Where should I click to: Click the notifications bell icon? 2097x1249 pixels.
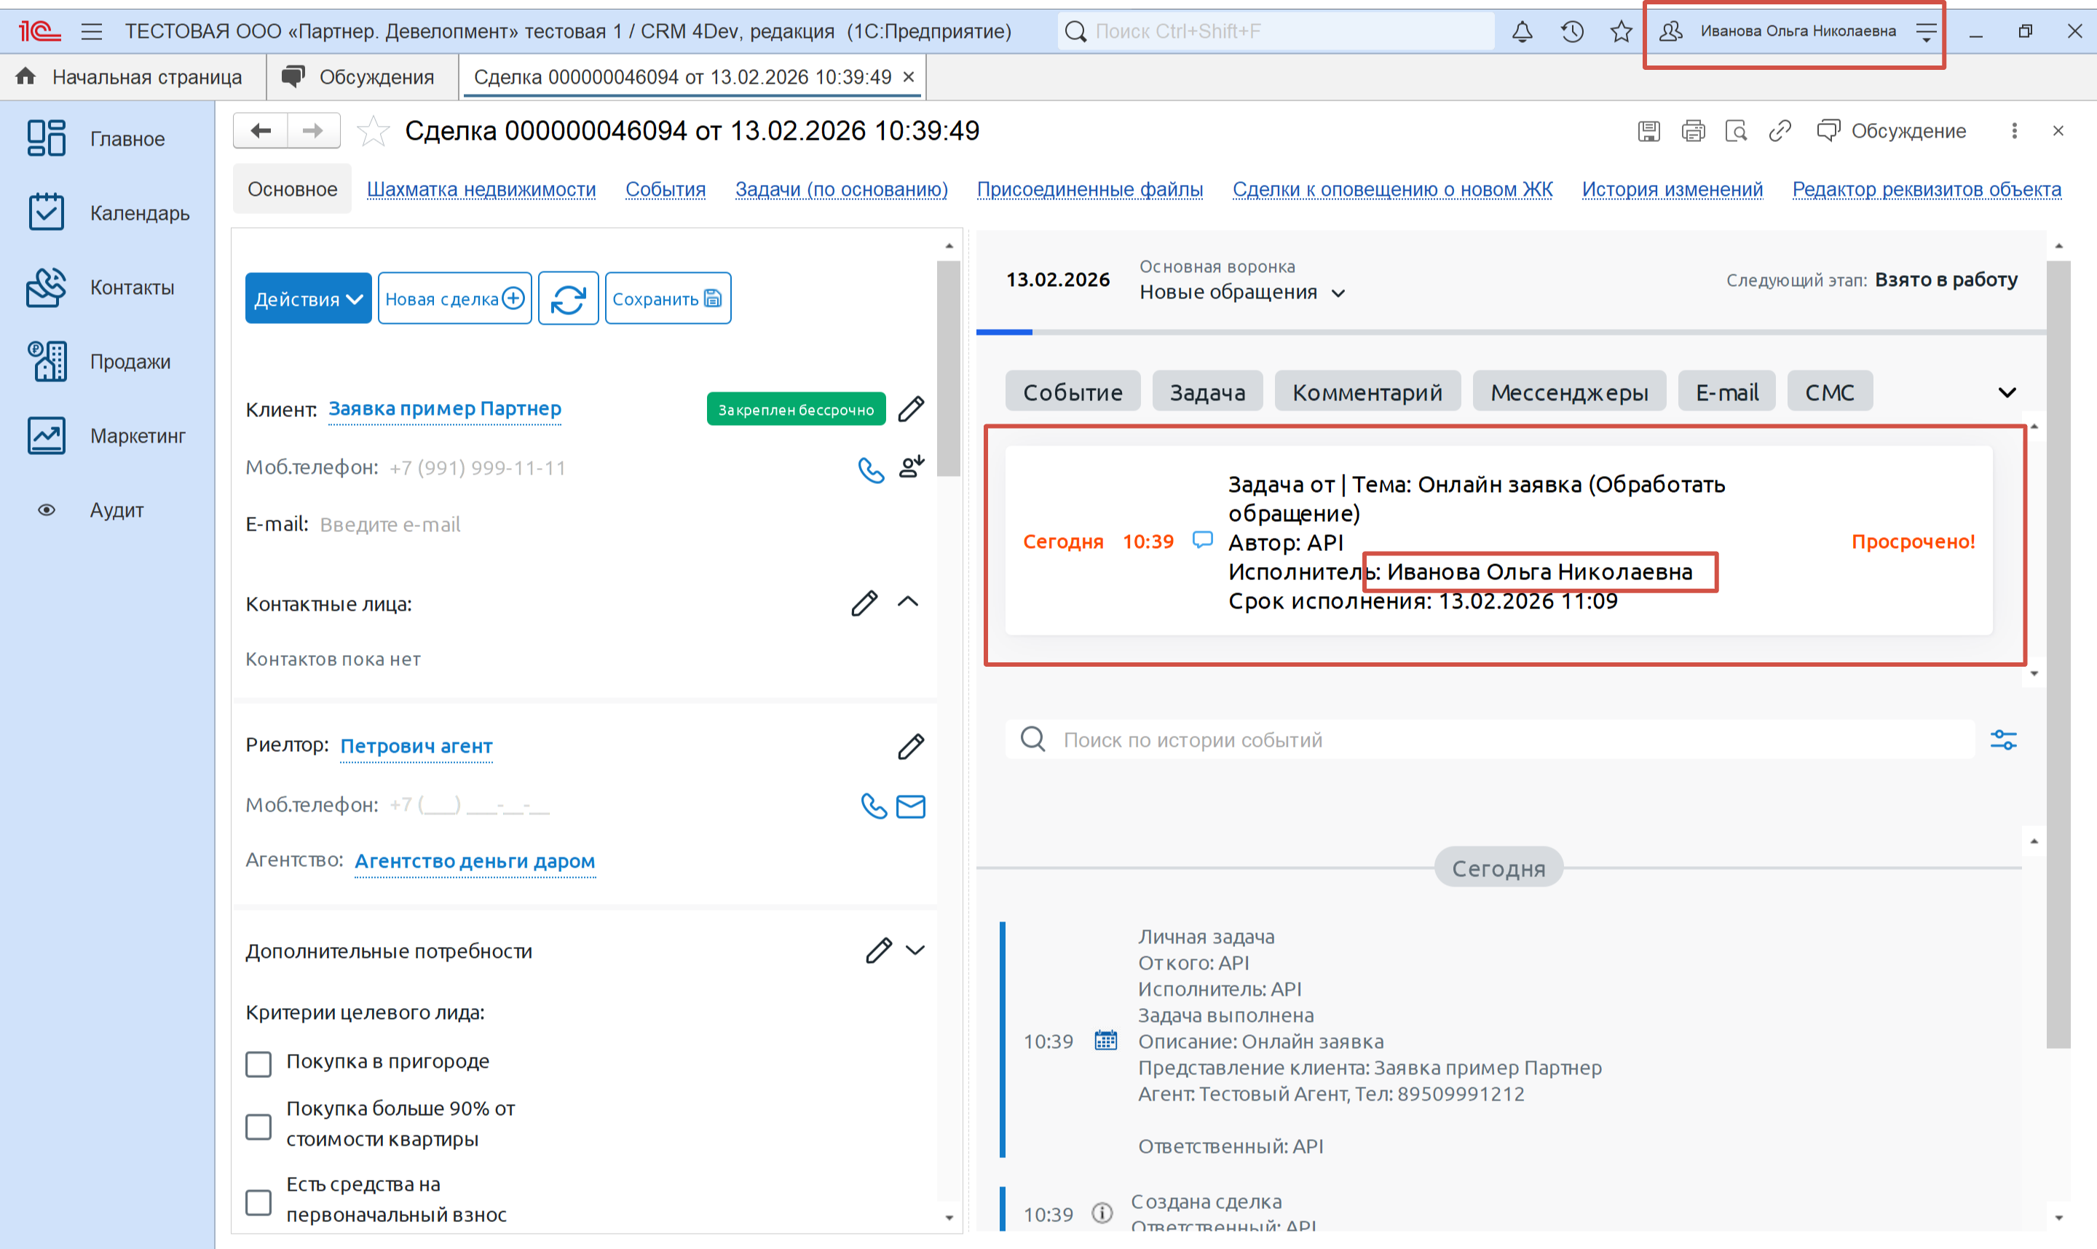click(x=1521, y=32)
